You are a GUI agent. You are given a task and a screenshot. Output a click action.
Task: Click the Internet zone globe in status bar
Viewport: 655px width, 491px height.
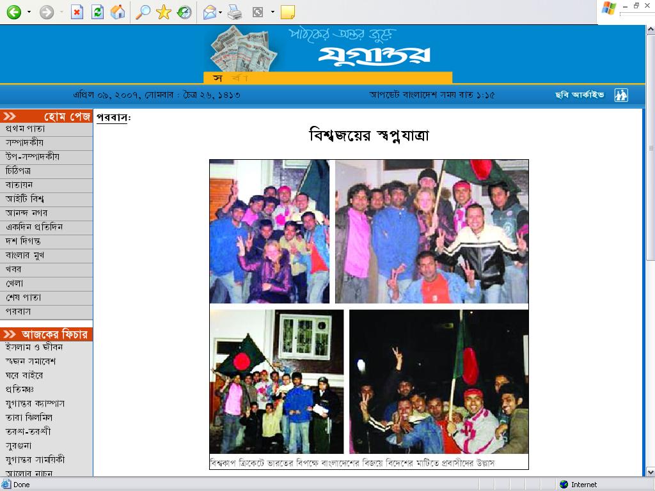[x=564, y=485]
